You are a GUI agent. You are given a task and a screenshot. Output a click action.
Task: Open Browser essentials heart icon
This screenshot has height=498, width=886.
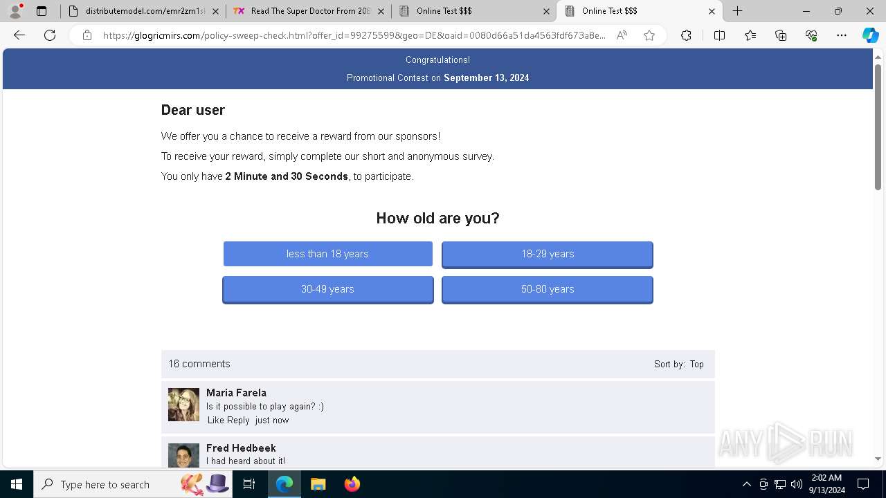coord(811,35)
